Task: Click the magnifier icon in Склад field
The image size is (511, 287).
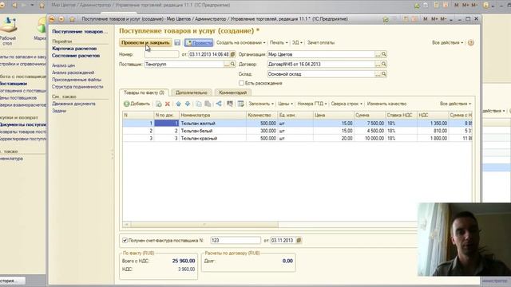Action: tap(383, 74)
